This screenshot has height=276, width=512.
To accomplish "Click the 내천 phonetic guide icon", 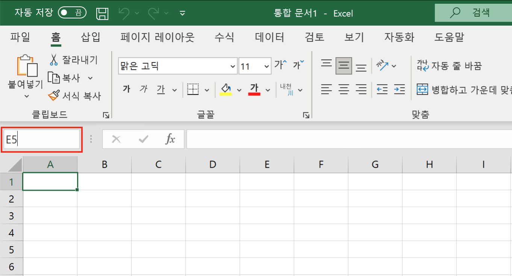I will point(286,89).
